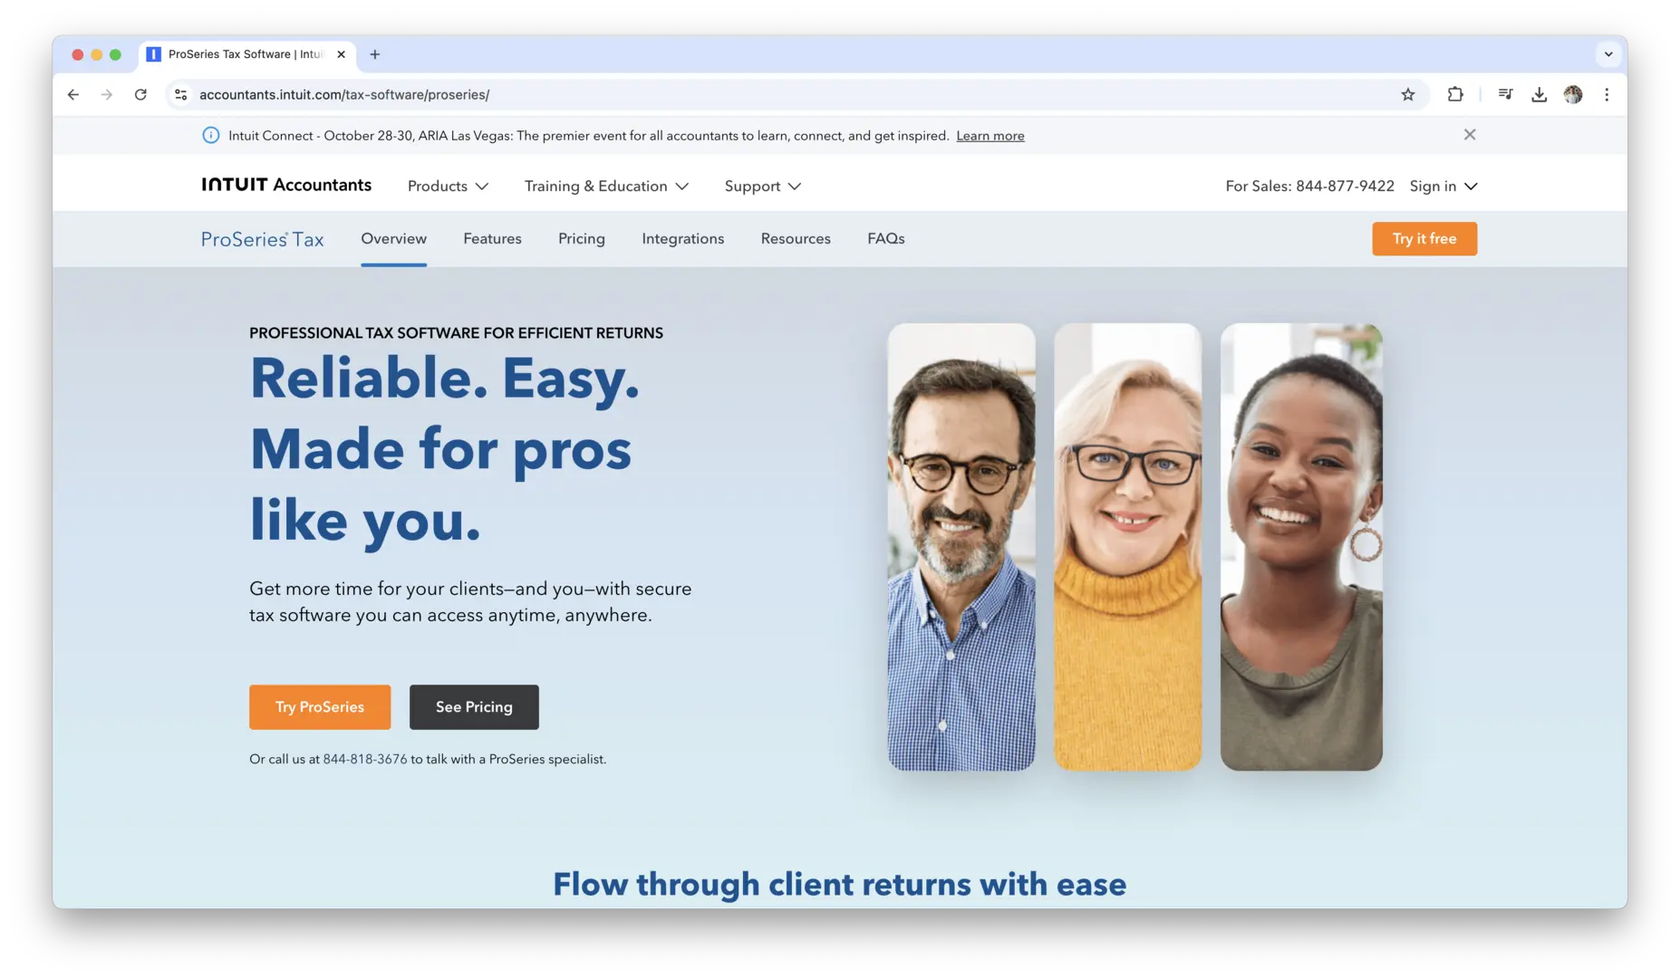The width and height of the screenshot is (1680, 978).
Task: Click the Chrome profile avatar
Action: 1573,94
